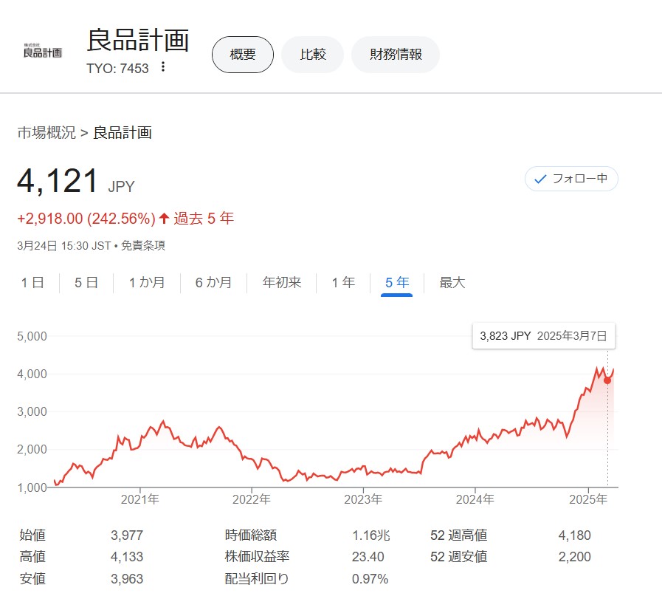Toggle the フォロー中 follow button
This screenshot has height=599, width=662.
tap(571, 179)
